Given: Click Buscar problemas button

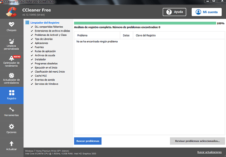Looking at the screenshot, I should point(88,141).
